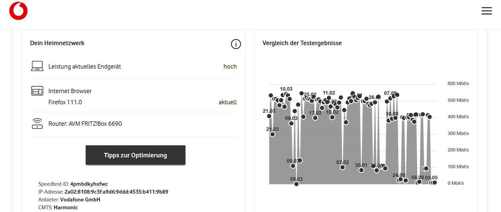
Task: Click the 17.02 data point
Action: pos(315,118)
